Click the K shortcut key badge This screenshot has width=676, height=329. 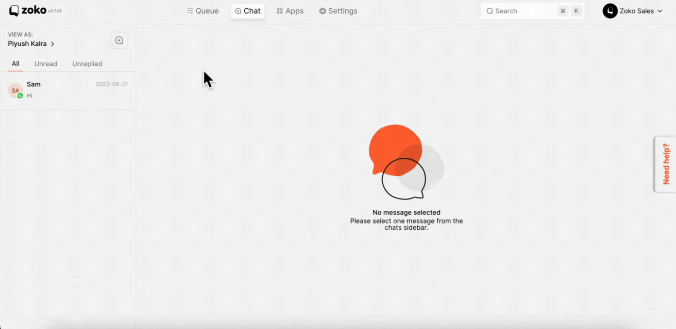[x=576, y=11]
